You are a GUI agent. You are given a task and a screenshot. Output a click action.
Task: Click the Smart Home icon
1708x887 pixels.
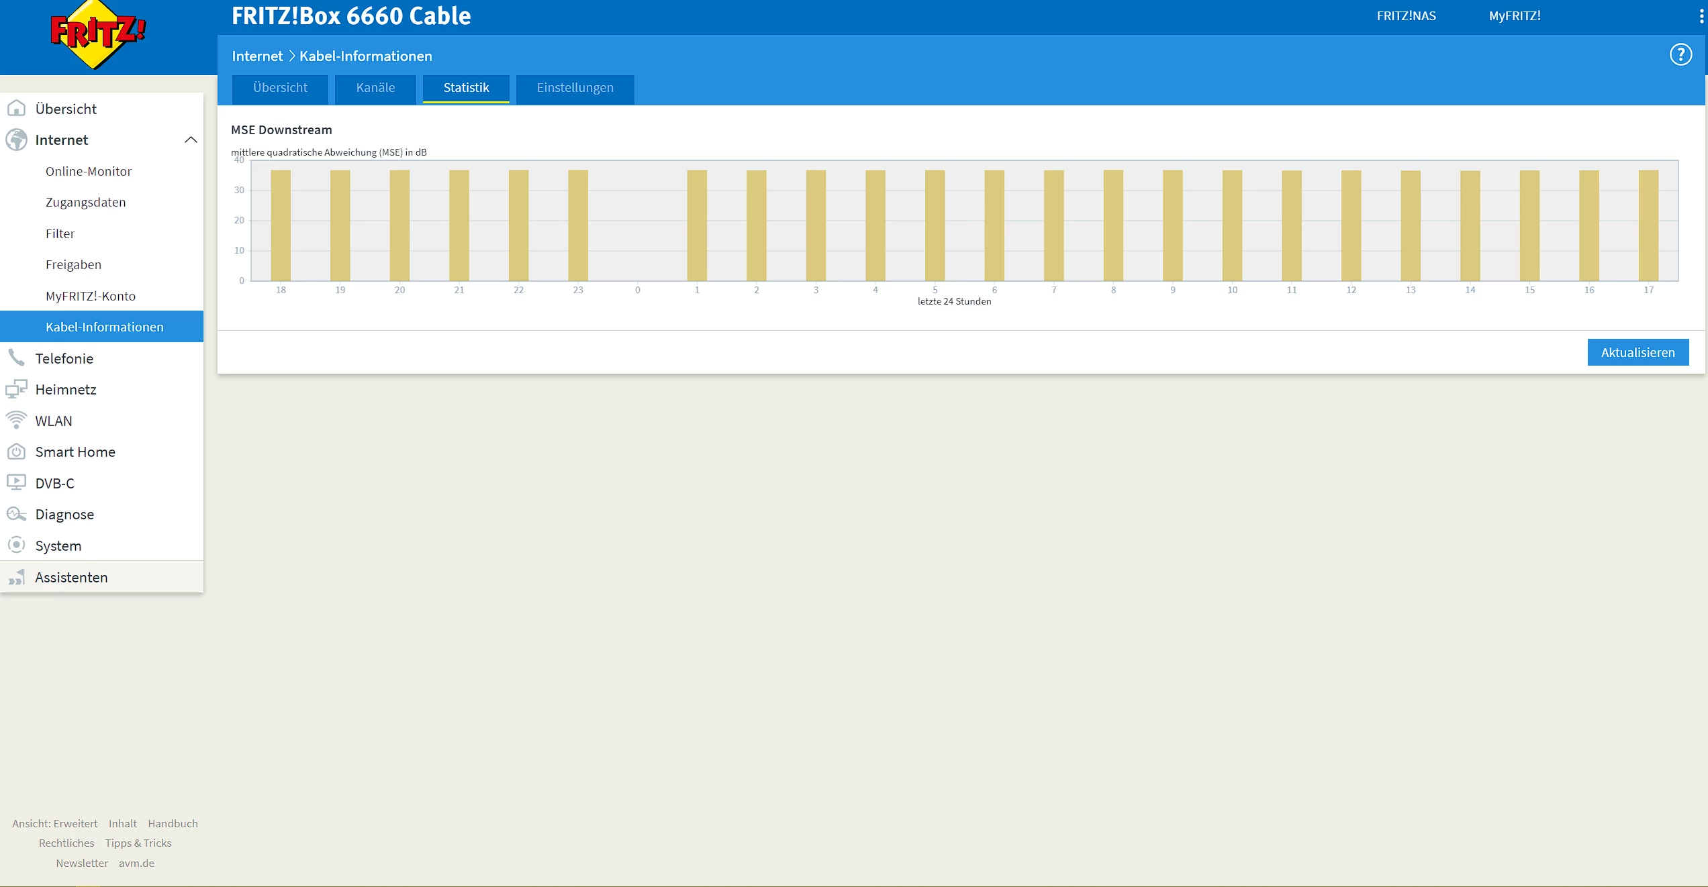pyautogui.click(x=16, y=452)
